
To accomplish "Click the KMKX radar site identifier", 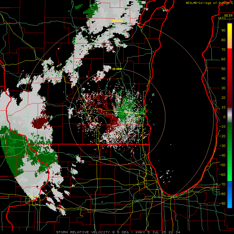I will 140,232.
